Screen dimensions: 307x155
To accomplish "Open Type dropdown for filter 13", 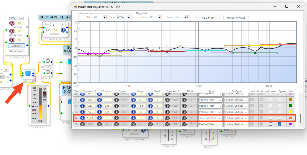I will pos(210,112).
